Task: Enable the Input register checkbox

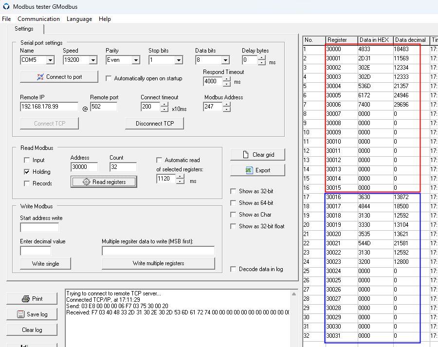Action: 27,160
